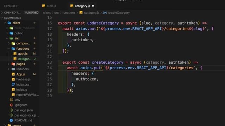Click the App.js file icon
Viewport: 225px width, 126px height.
(x=13, y=74)
